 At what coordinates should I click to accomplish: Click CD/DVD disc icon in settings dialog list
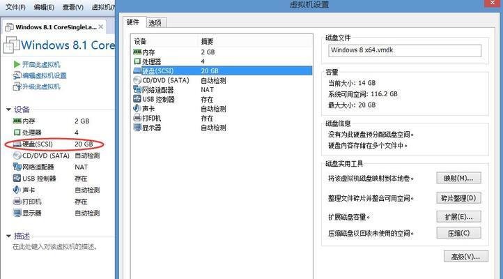(x=137, y=80)
